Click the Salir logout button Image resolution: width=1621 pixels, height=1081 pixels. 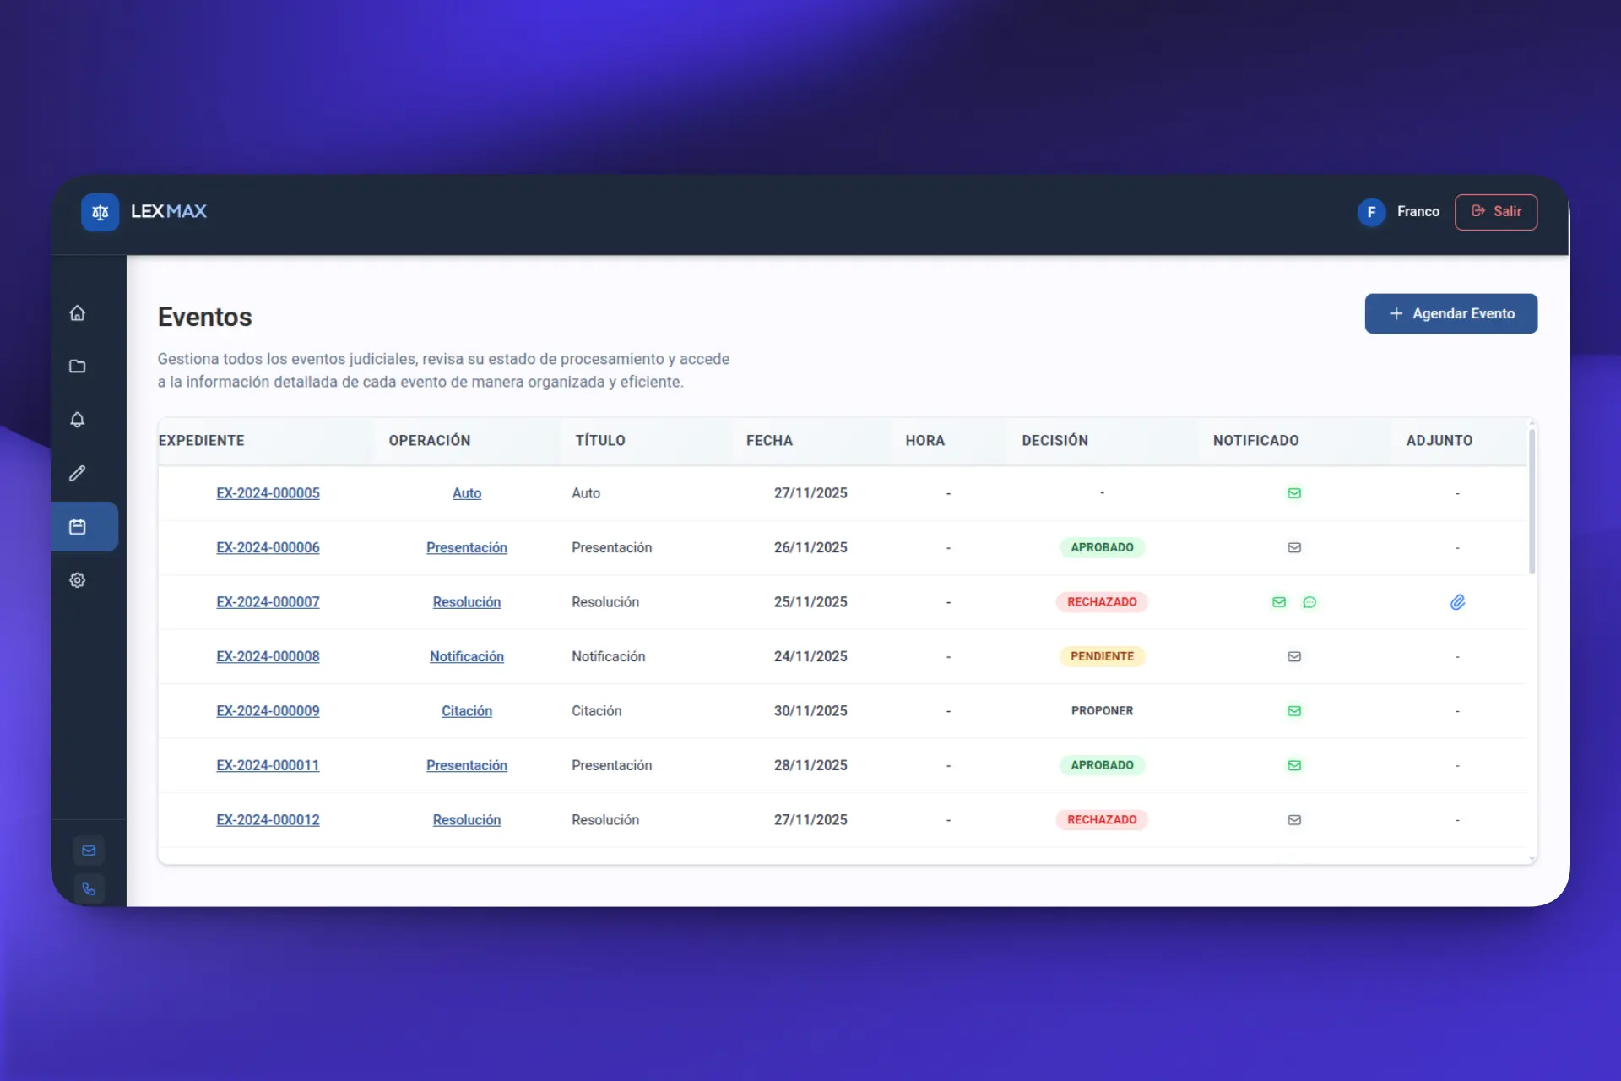(1495, 212)
